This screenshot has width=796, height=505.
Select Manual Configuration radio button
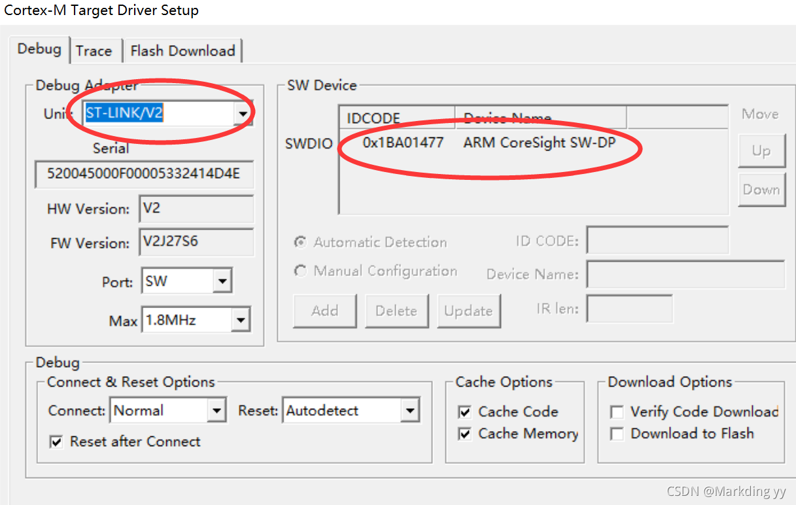coord(300,271)
